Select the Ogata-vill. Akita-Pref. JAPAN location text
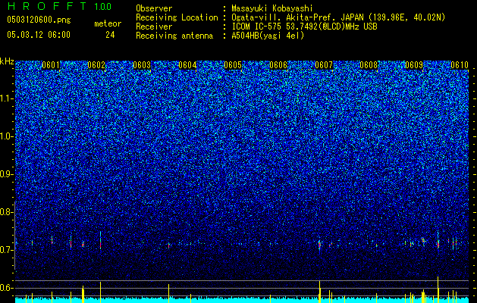This screenshot has height=303, width=477. click(338, 17)
